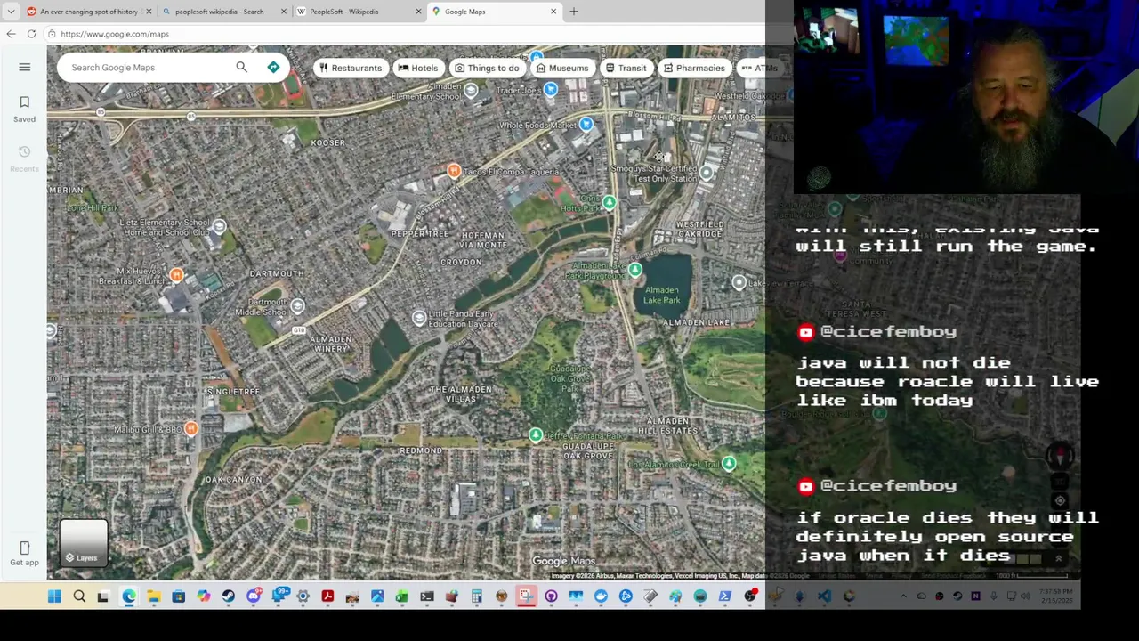Close the Google Maps tab

click(553, 12)
